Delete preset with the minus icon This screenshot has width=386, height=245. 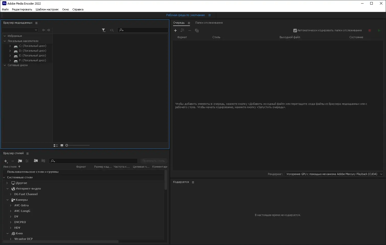13,161
